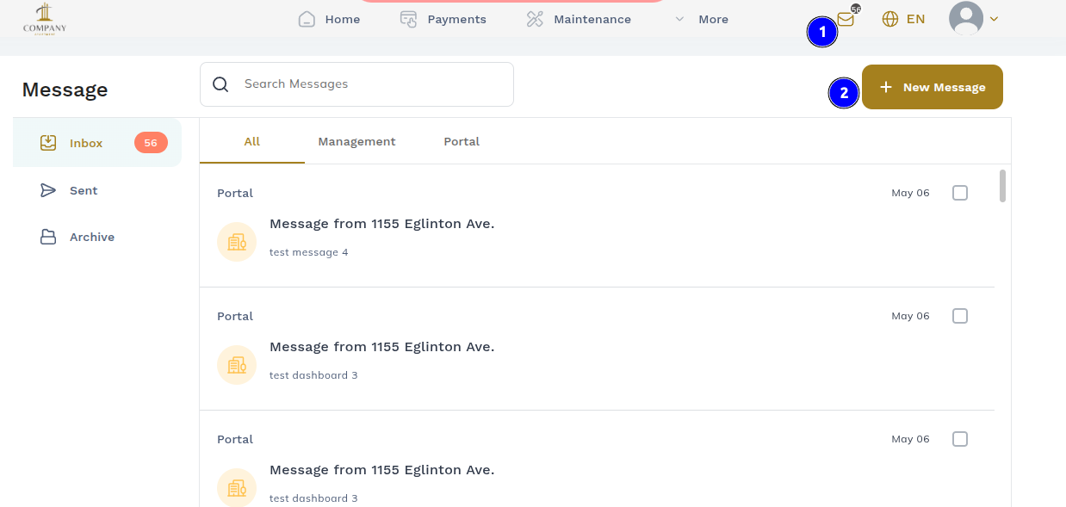Open dropdown arrow beside profile avatar
This screenshot has width=1066, height=507.
(x=994, y=19)
